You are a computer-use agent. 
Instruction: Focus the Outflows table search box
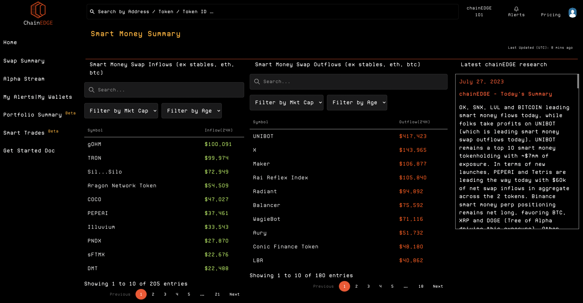point(349,82)
